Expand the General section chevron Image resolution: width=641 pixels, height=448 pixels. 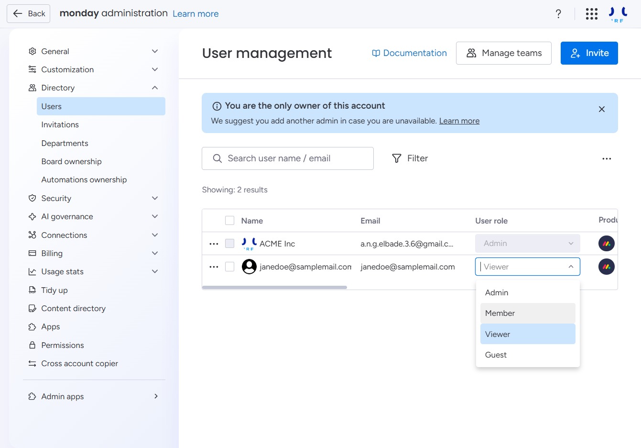pos(155,51)
